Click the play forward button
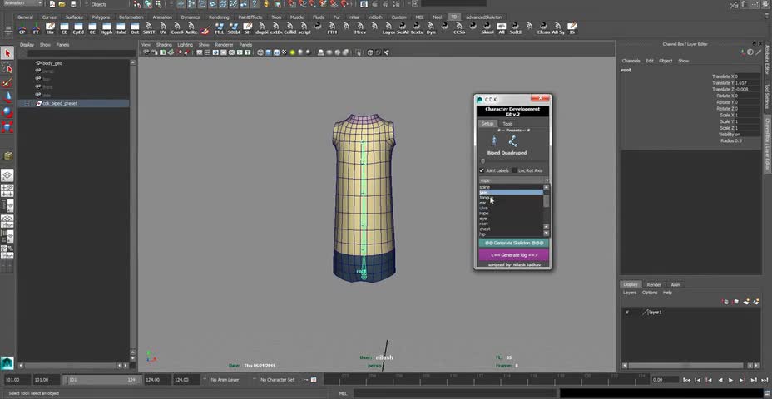The width and height of the screenshot is (772, 399). (730, 380)
